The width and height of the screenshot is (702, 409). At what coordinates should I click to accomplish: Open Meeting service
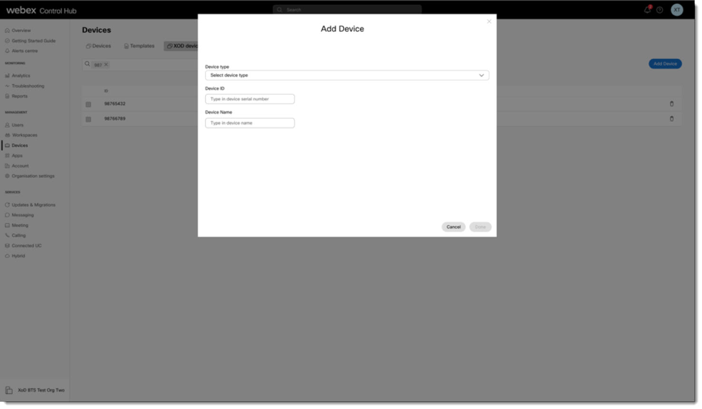(17, 225)
